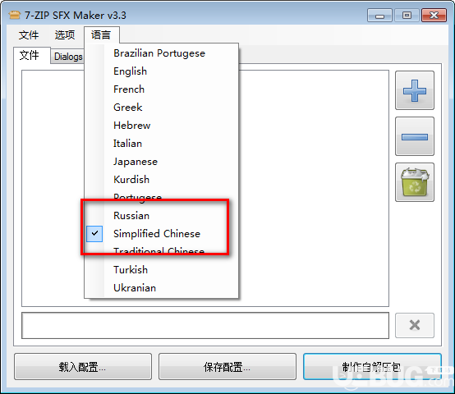The width and height of the screenshot is (455, 394).
Task: Click the gray X clear button
Action: [415, 325]
